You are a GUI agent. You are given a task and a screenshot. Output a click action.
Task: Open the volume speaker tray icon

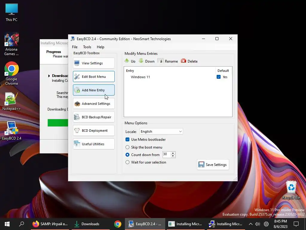[258, 224]
